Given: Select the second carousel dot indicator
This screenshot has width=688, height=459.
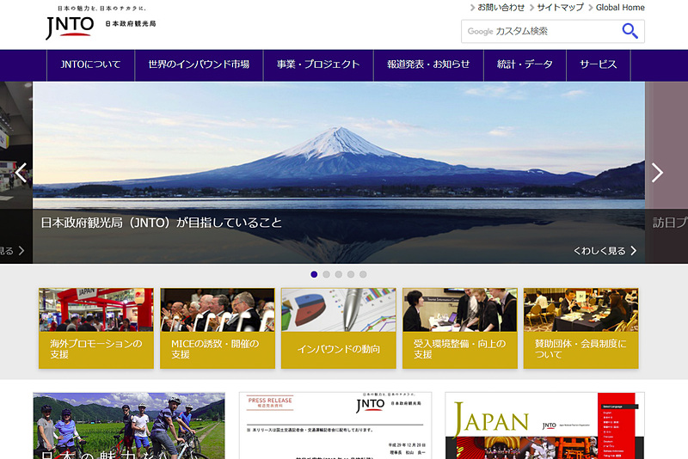Looking at the screenshot, I should point(326,274).
